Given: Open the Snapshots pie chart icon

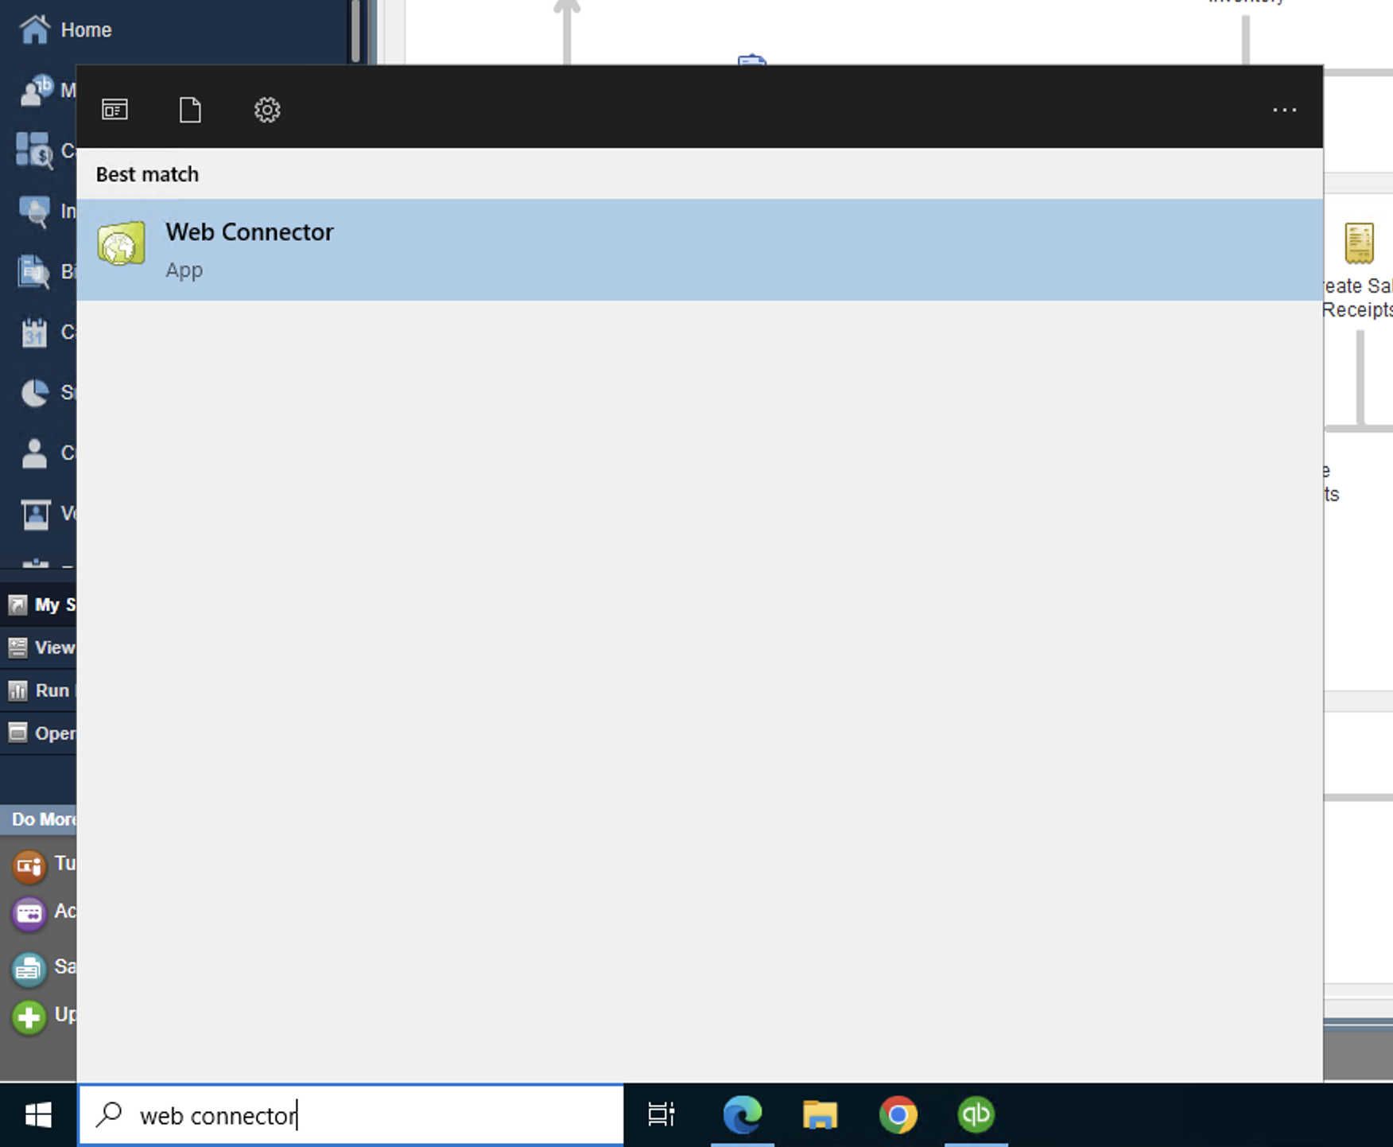Looking at the screenshot, I should [34, 392].
